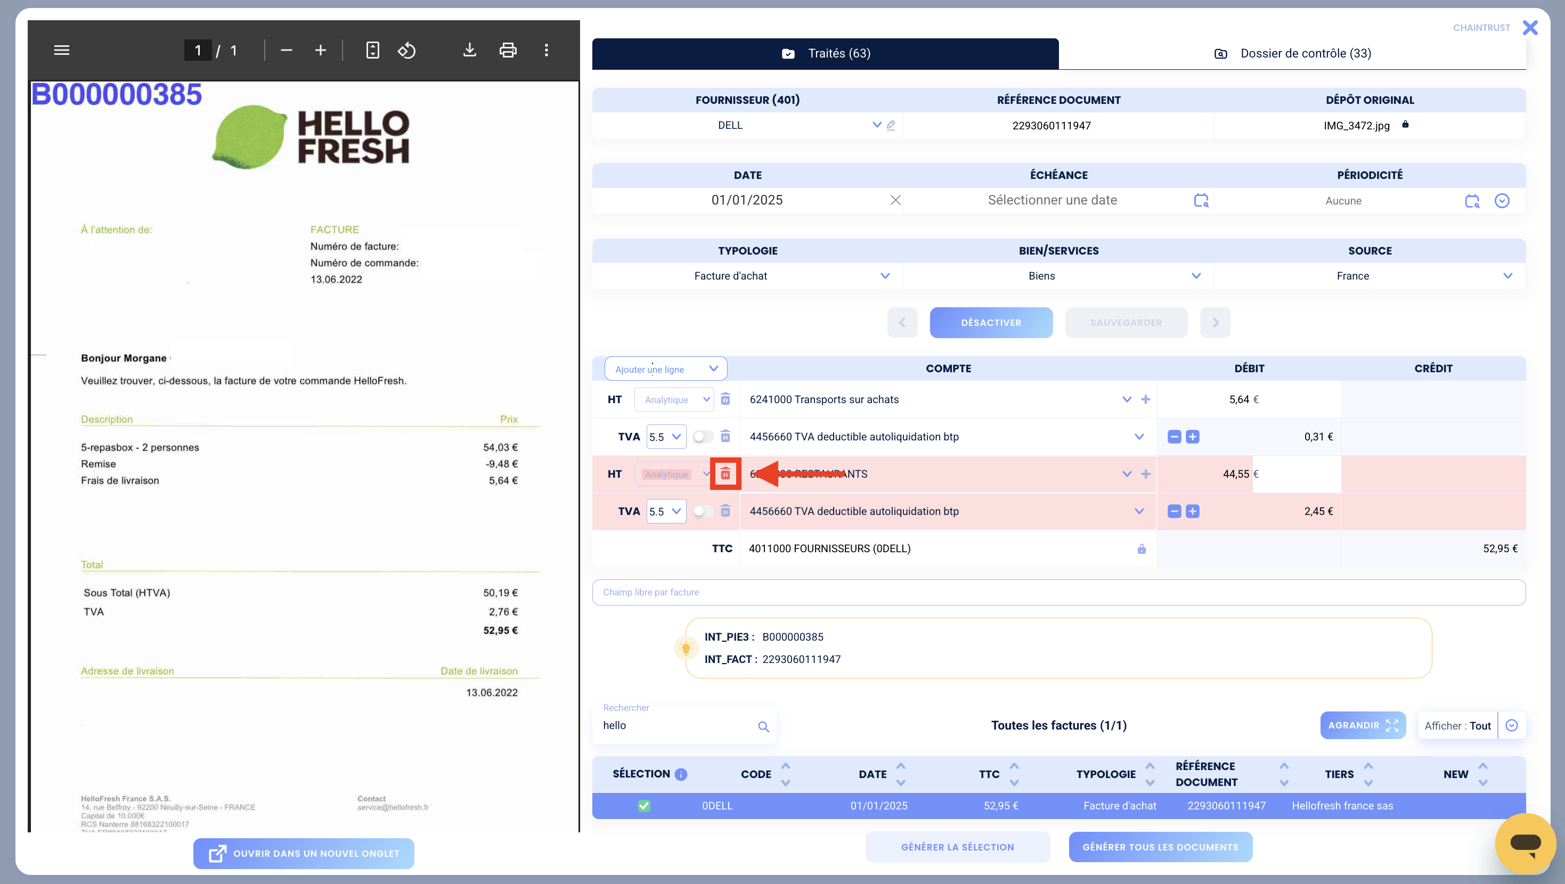Viewport: 1565px width, 884px height.
Task: Open the Périodicité calendar icon
Action: 1471,201
